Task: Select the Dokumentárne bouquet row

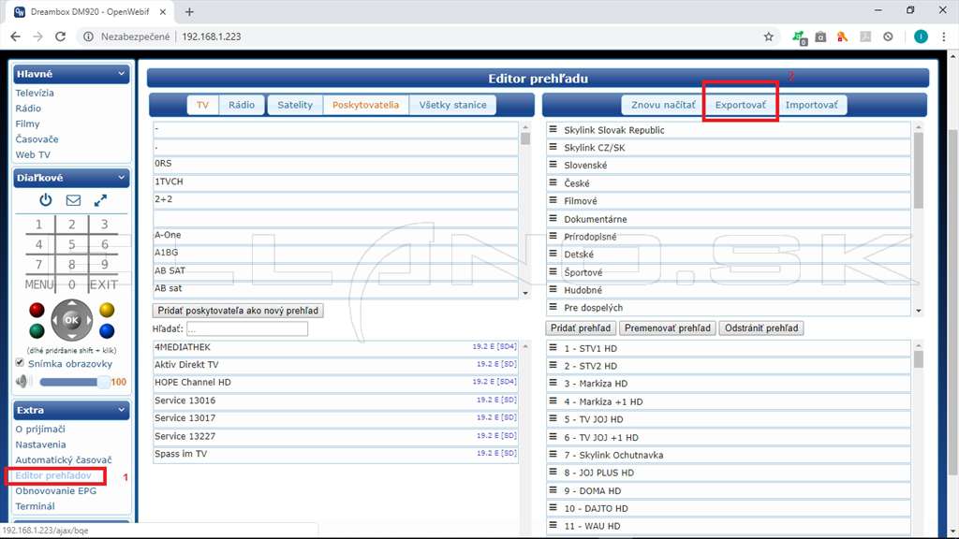Action: pyautogui.click(x=728, y=219)
